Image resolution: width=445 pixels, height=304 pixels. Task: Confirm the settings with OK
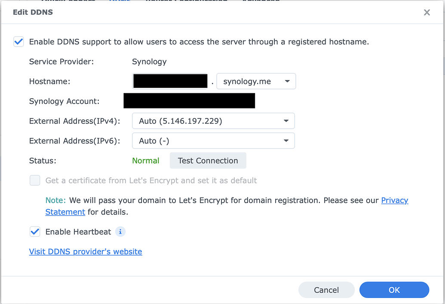394,290
